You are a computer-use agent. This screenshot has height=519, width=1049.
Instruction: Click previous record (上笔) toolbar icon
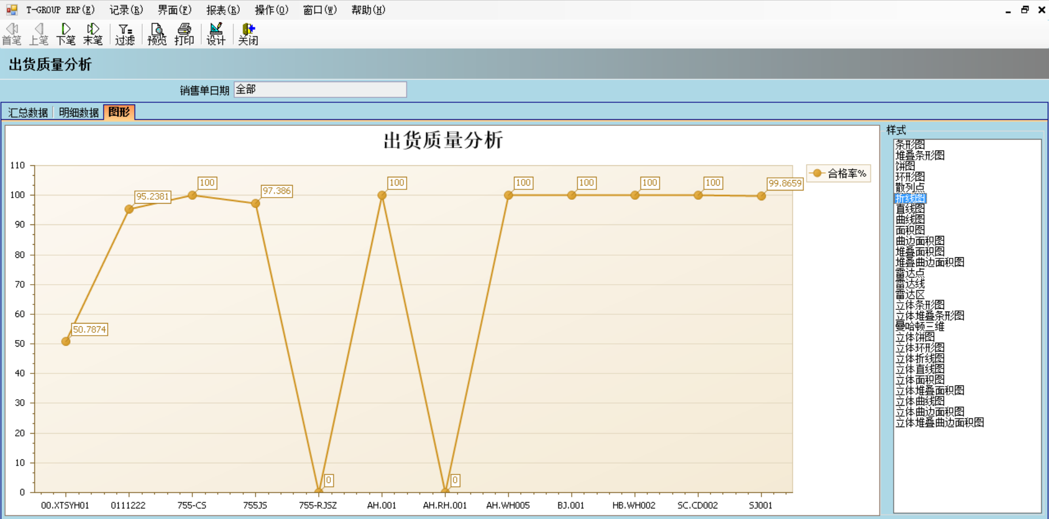coord(39,34)
